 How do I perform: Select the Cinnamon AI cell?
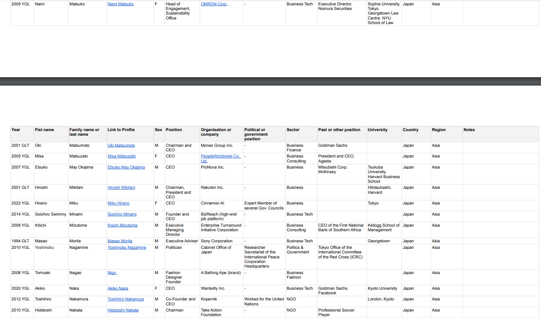click(222, 206)
